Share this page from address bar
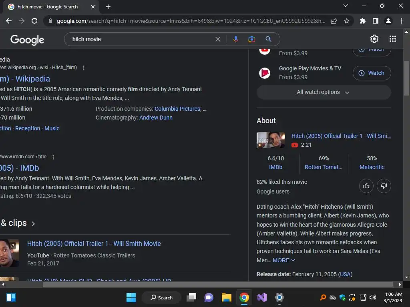The height and width of the screenshot is (307, 410). click(x=334, y=21)
